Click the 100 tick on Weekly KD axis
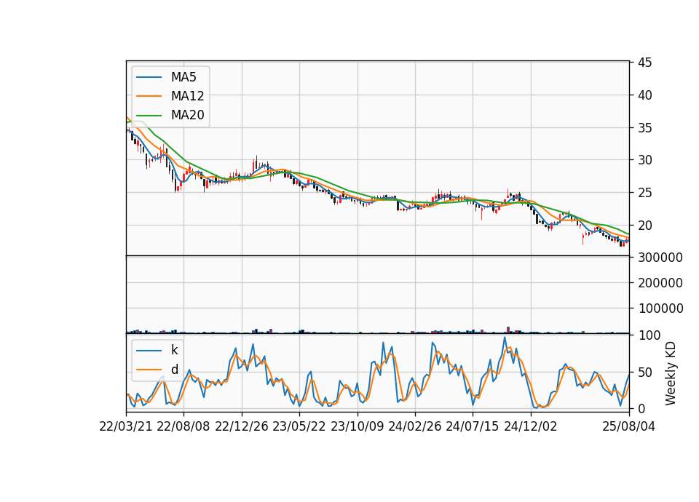This screenshot has width=699, height=502. pyautogui.click(x=649, y=335)
